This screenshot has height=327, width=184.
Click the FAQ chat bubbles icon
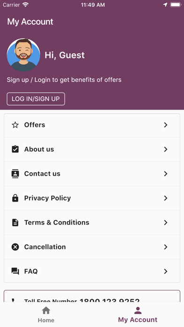click(x=15, y=271)
